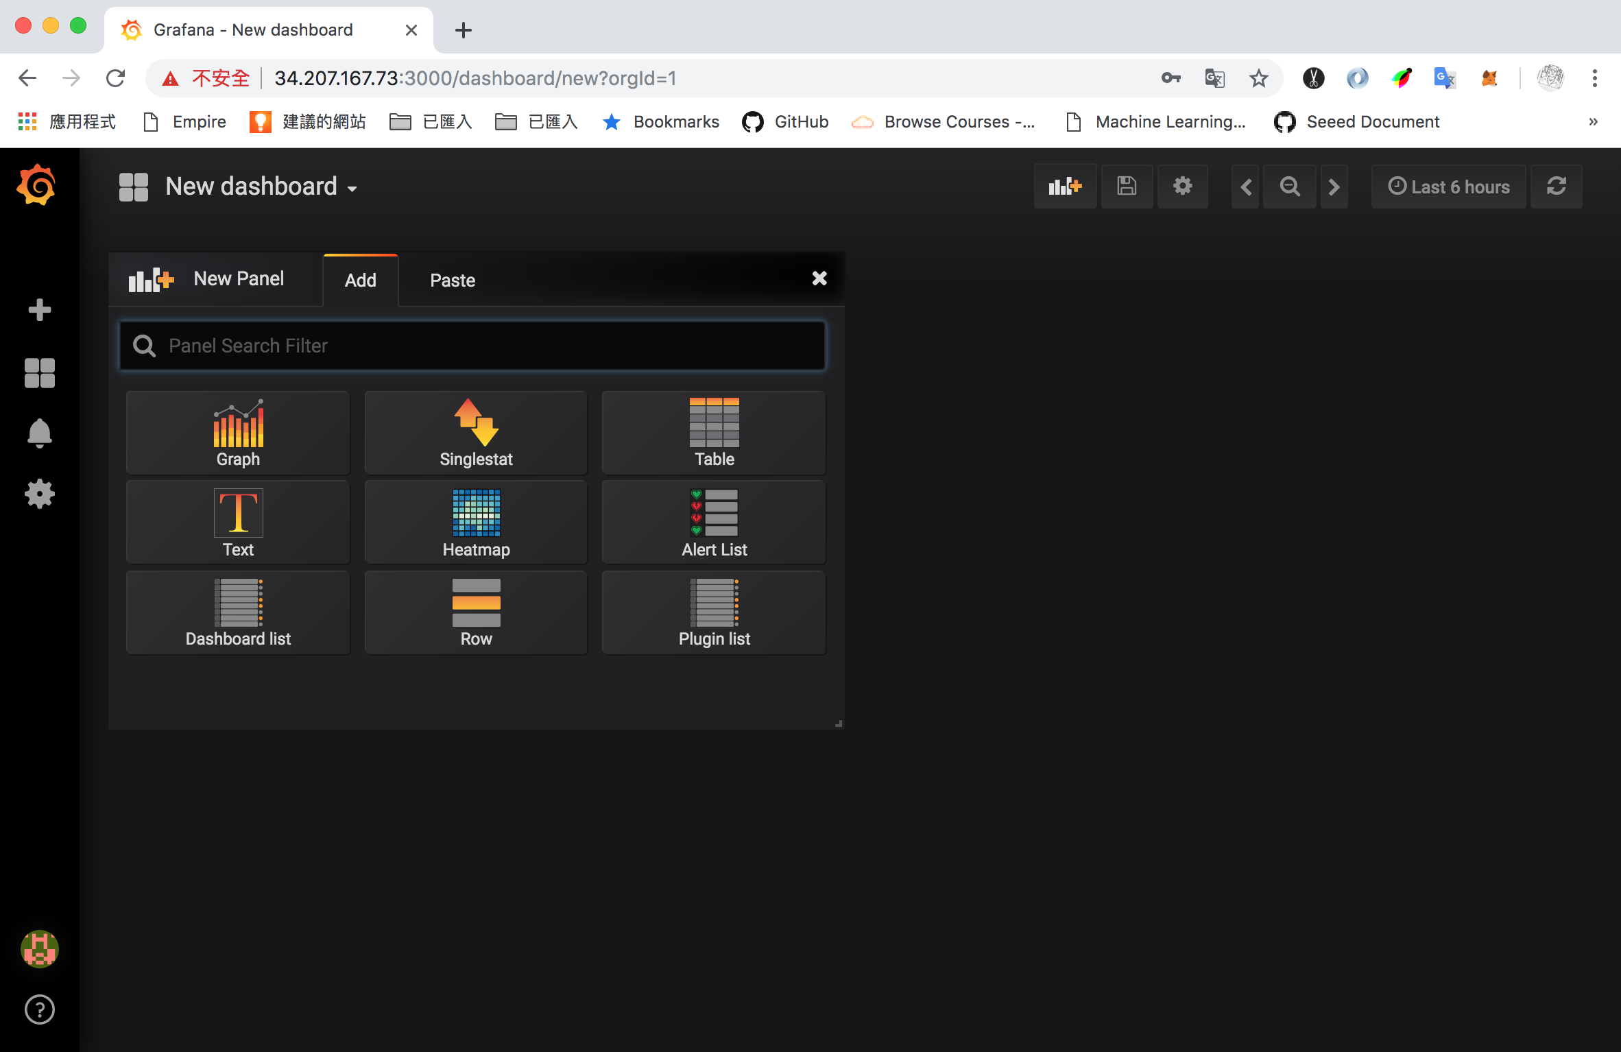Add a Table panel
Image resolution: width=1621 pixels, height=1052 pixels.
(x=714, y=433)
